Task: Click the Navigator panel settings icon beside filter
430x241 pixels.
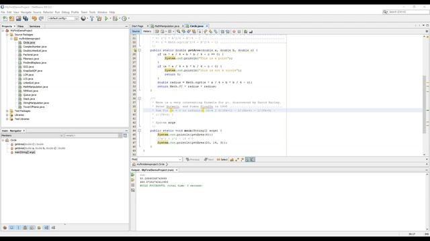Action: pyautogui.click(x=126, y=135)
